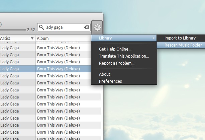Click the playback progress bar near 2:32
The width and height of the screenshot is (205, 140).
pyautogui.click(x=13, y=30)
